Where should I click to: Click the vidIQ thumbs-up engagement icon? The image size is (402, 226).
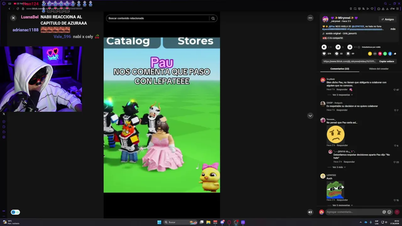pos(350,47)
